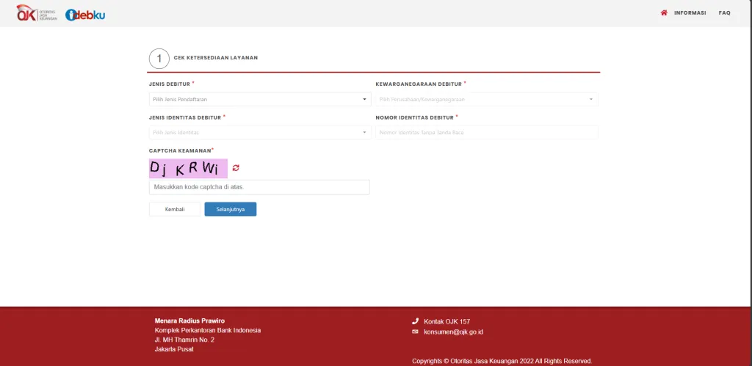This screenshot has width=752, height=366.
Task: Click the CAPTCHA KEAMANAN label
Action: pos(180,150)
